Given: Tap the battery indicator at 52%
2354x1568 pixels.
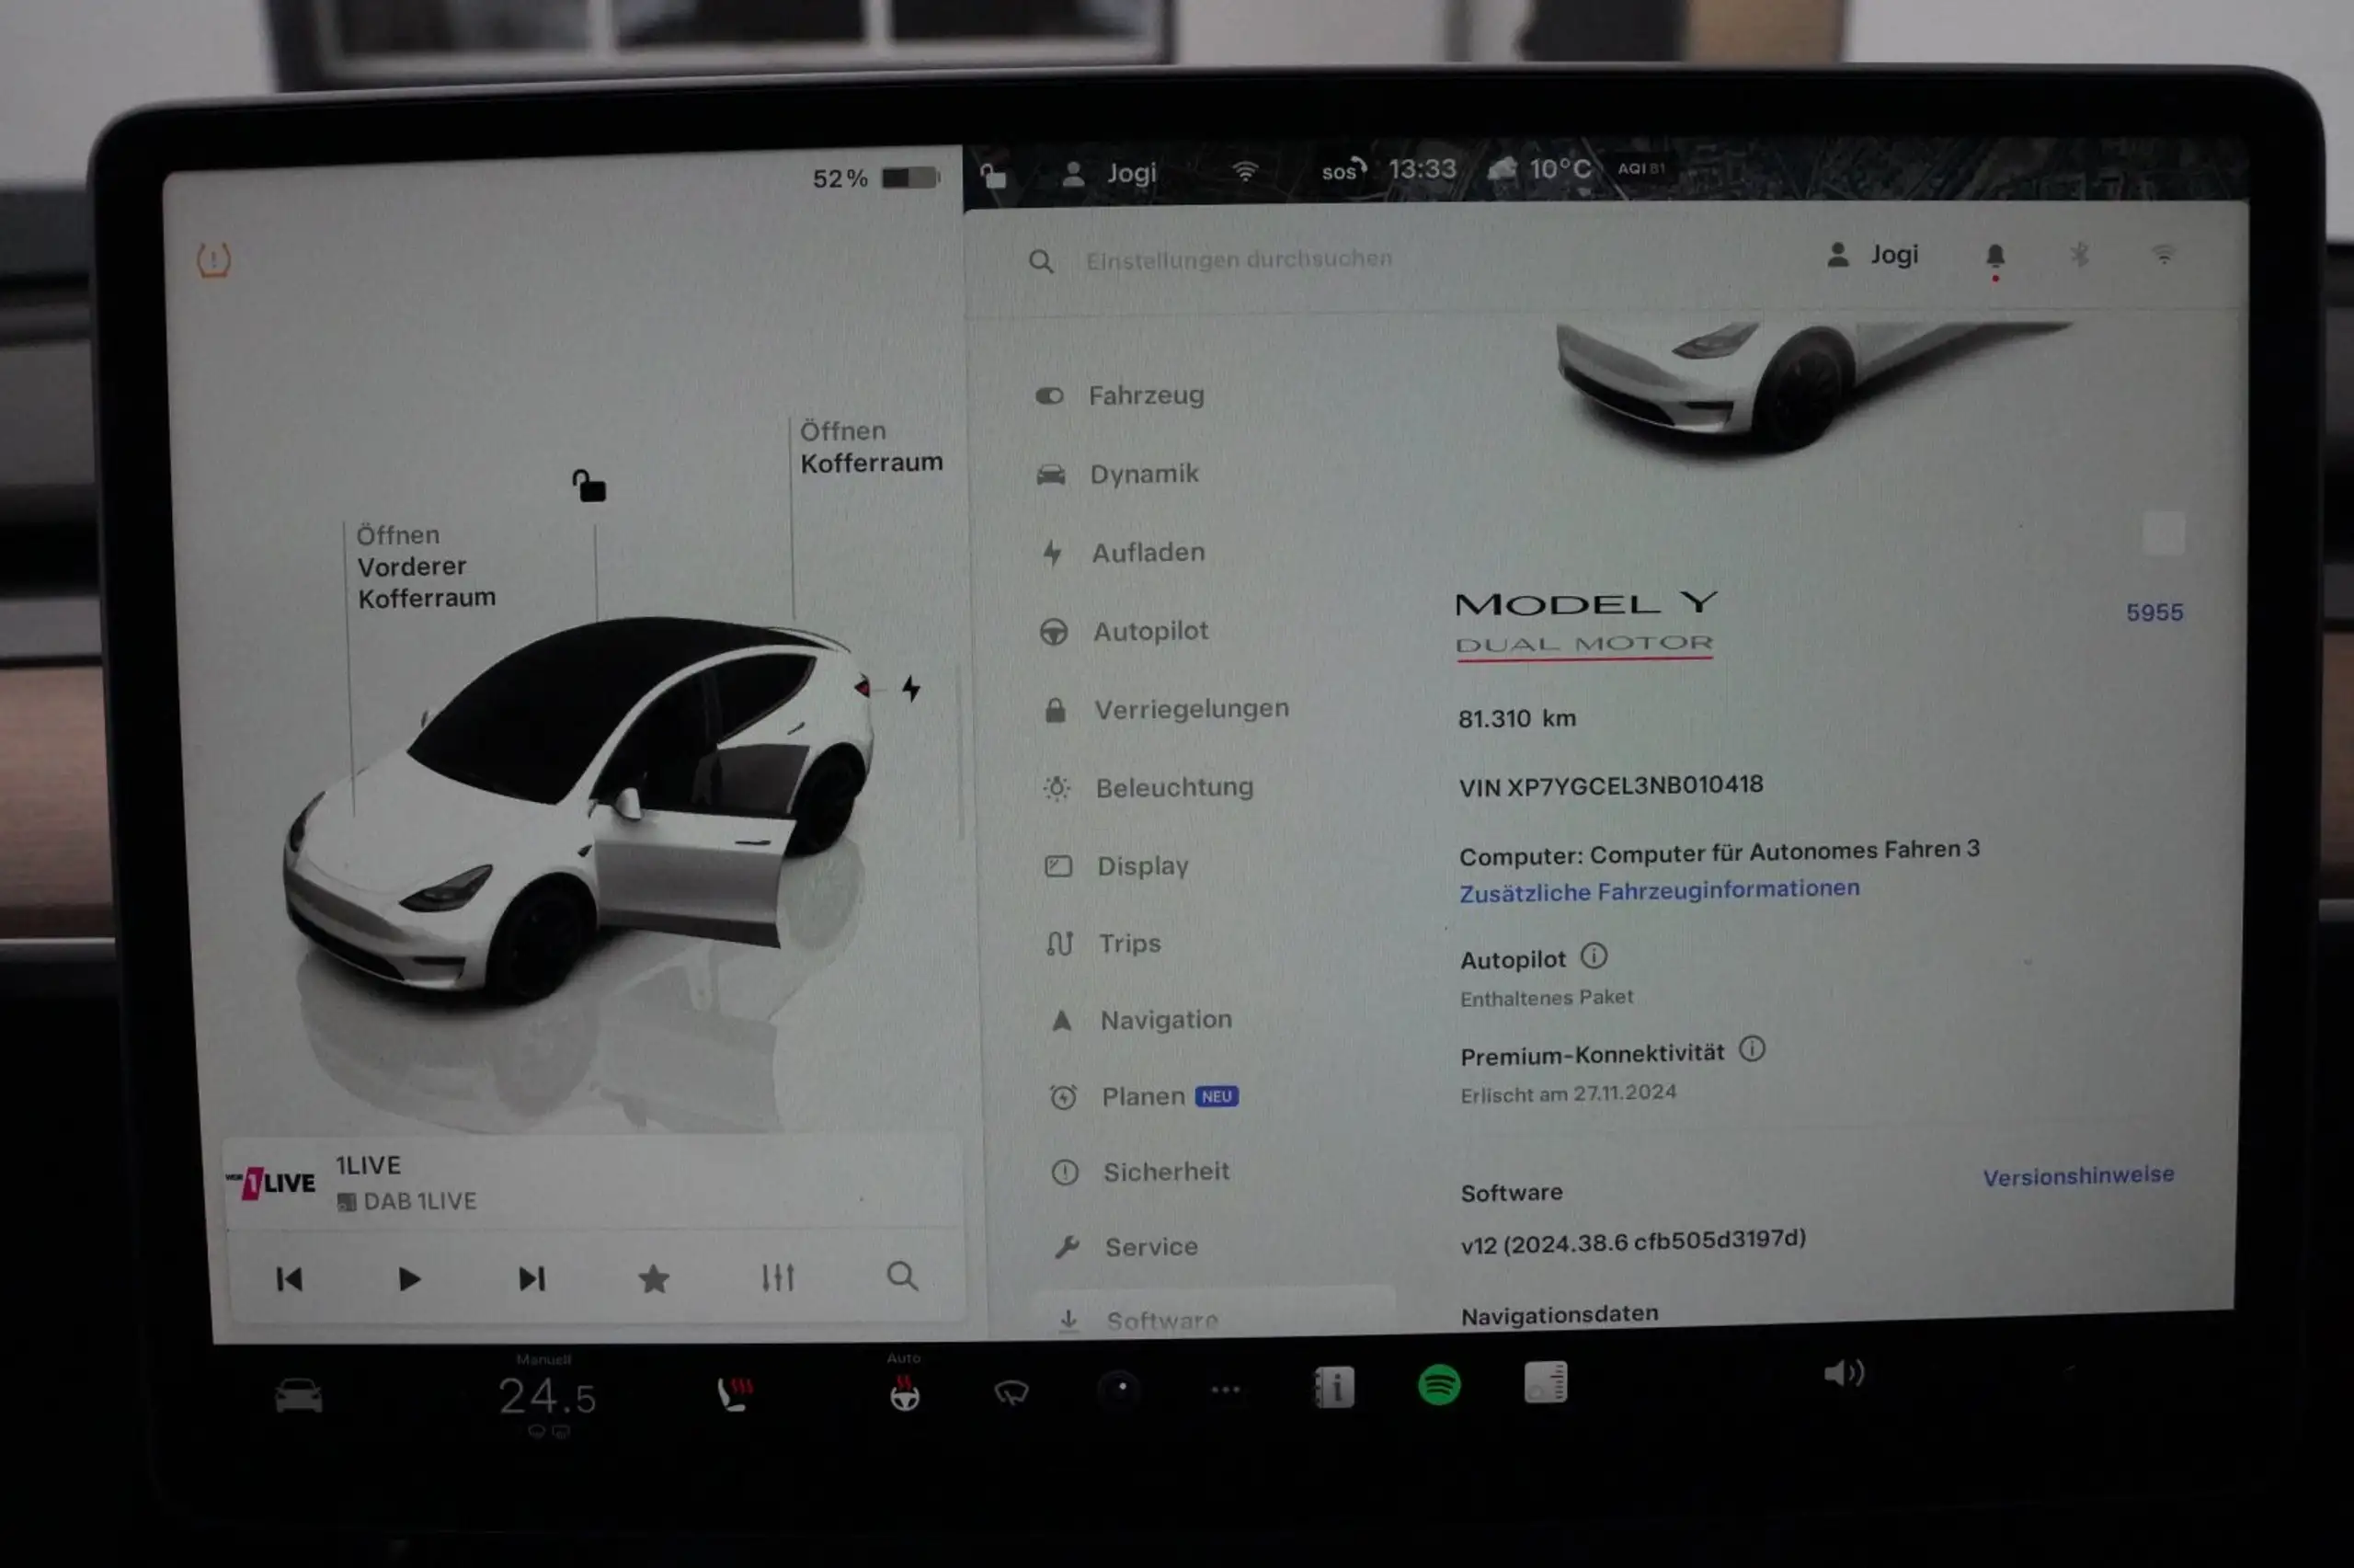Looking at the screenshot, I should tap(876, 178).
